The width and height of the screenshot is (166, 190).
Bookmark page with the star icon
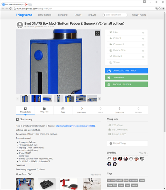(159, 8)
